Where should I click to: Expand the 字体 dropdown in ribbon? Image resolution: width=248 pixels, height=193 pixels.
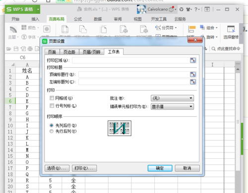(x=38, y=37)
